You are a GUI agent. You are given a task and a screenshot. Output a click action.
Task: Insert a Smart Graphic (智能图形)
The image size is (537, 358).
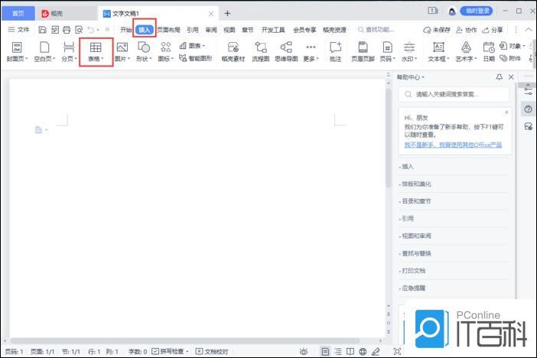[x=196, y=58]
